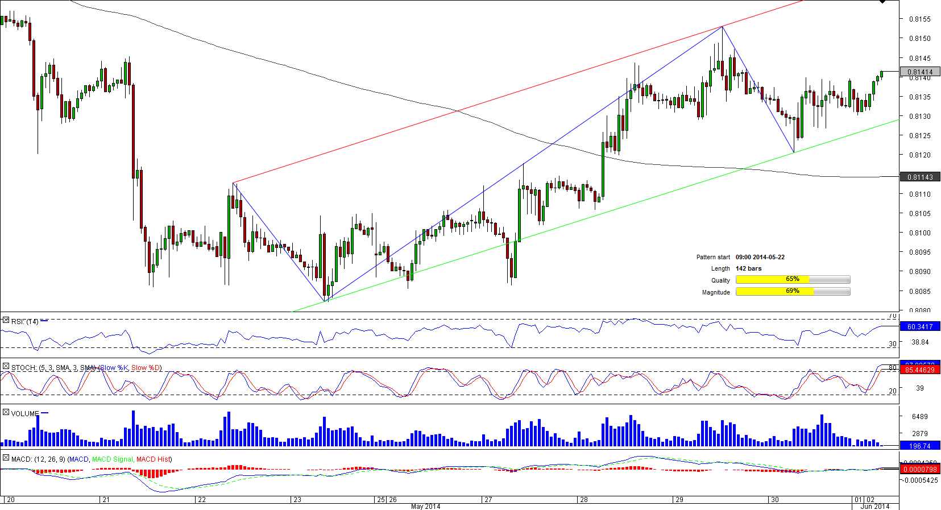Click the 'May 2014' month label
This screenshot has height=510, width=941.
[425, 507]
